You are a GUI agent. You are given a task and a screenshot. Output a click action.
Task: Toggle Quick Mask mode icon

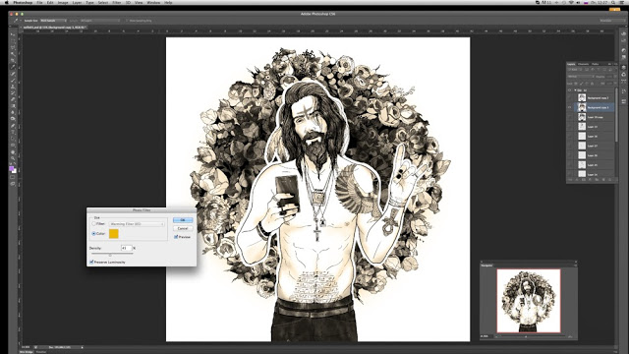[13, 177]
